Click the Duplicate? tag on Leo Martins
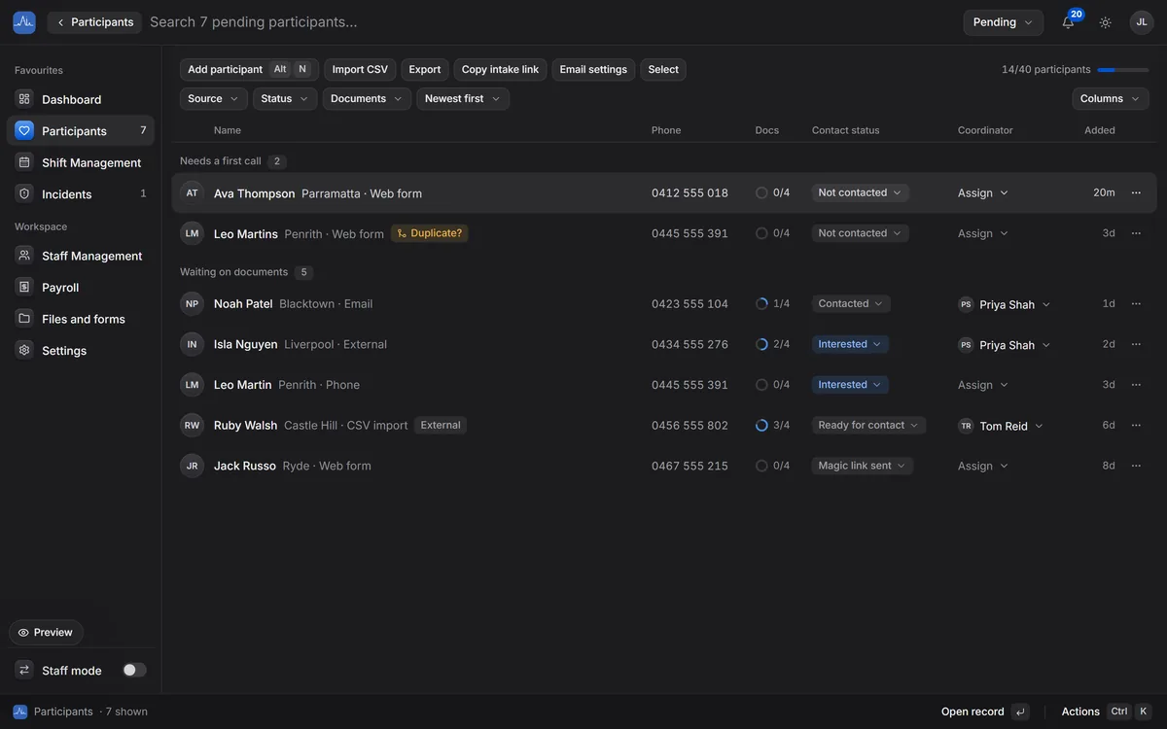This screenshot has height=729, width=1167. tap(429, 233)
